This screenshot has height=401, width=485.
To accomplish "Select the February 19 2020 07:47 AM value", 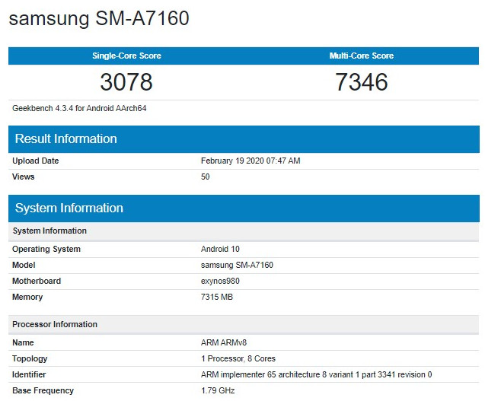I will (250, 161).
